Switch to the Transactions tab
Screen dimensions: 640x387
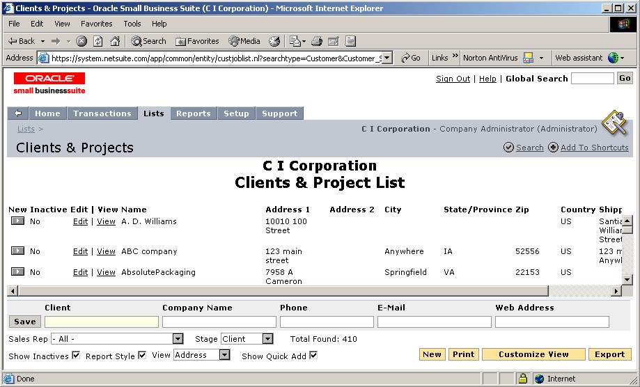(x=102, y=113)
